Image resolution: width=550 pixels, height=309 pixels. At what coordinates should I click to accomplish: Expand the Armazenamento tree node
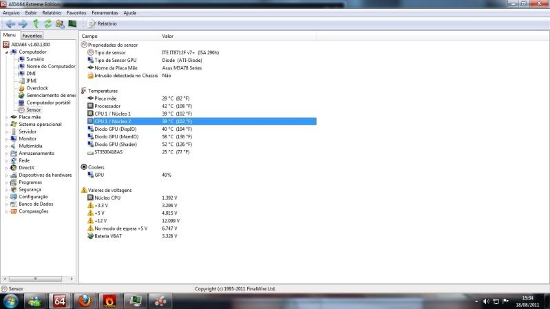pyautogui.click(x=7, y=153)
